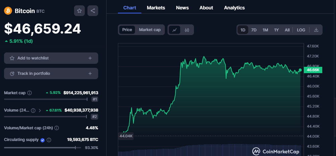
Task: Click the Volume progress bar
Action: [x=46, y=117]
